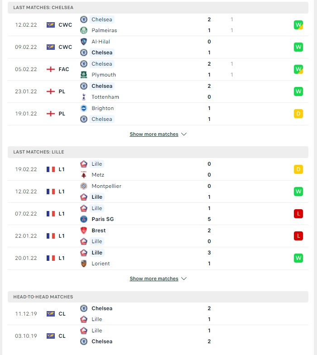317x355 pixels.
Task: Click the Al-Hilal club crest icon
Action: point(84,42)
